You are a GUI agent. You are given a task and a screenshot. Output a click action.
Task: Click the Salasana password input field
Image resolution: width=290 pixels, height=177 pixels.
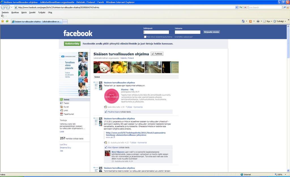(187, 32)
